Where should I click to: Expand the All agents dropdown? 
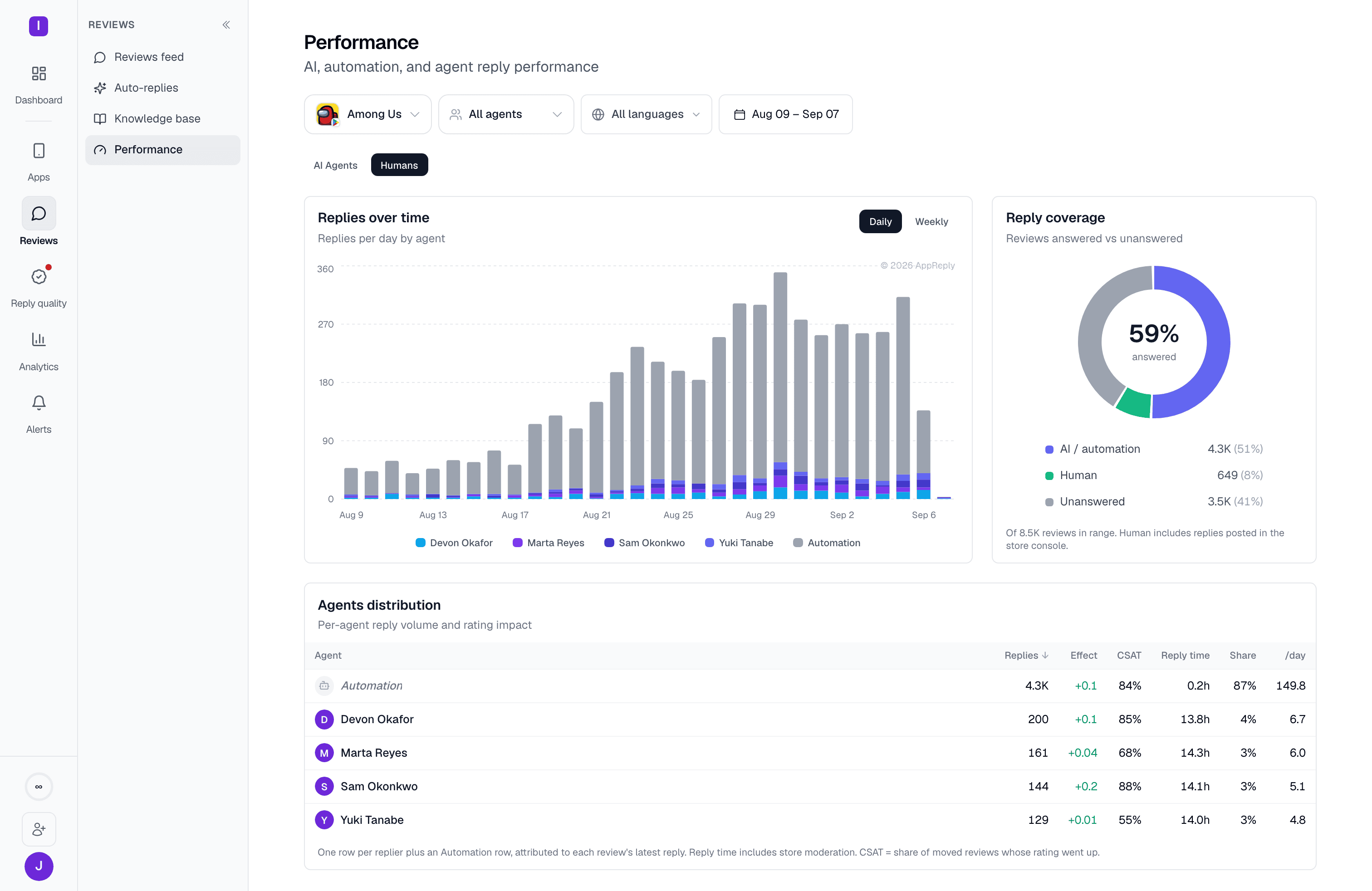point(505,115)
